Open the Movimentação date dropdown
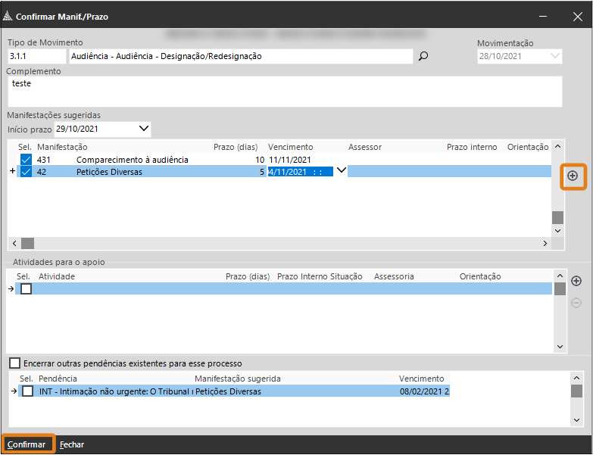This screenshot has height=455, width=593. click(x=555, y=56)
